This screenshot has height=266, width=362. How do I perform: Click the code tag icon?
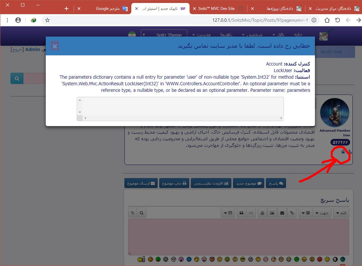pyautogui.click(x=251, y=213)
